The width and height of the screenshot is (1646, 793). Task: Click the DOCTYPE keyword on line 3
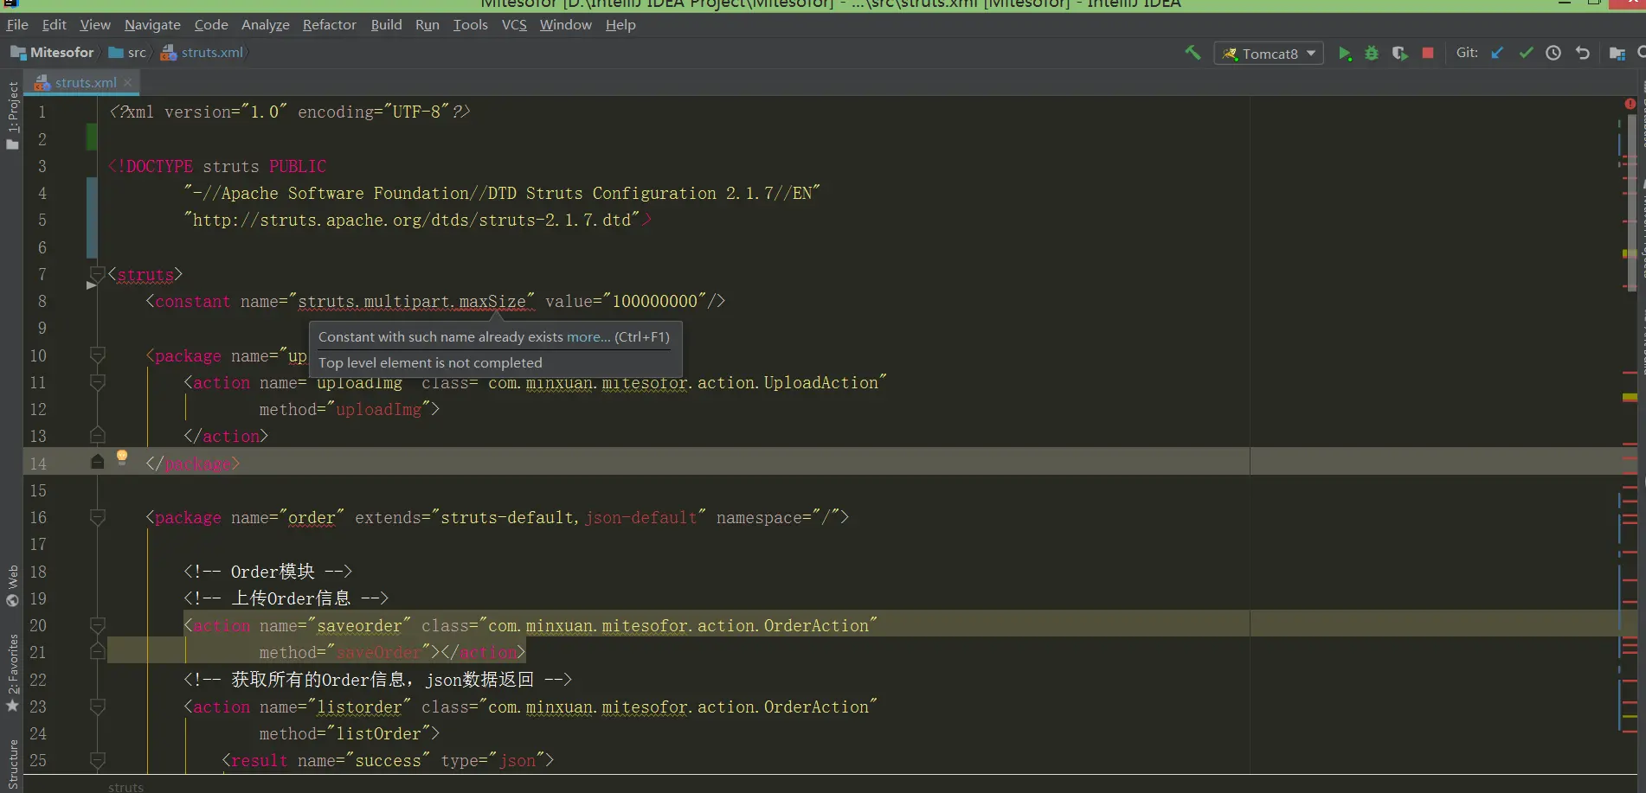(159, 166)
